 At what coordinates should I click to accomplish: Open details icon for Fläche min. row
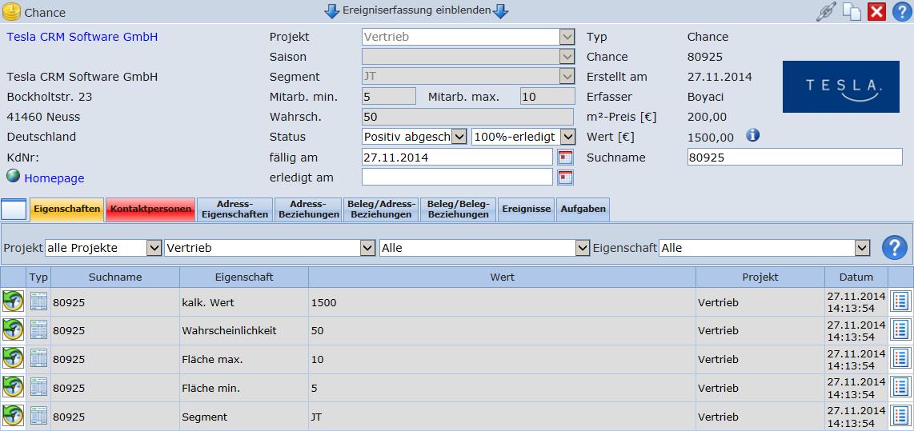point(900,388)
